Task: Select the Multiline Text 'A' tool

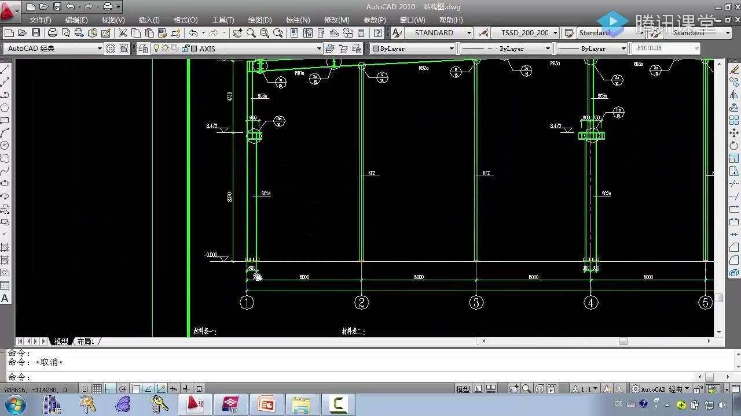Action: pyautogui.click(x=5, y=299)
